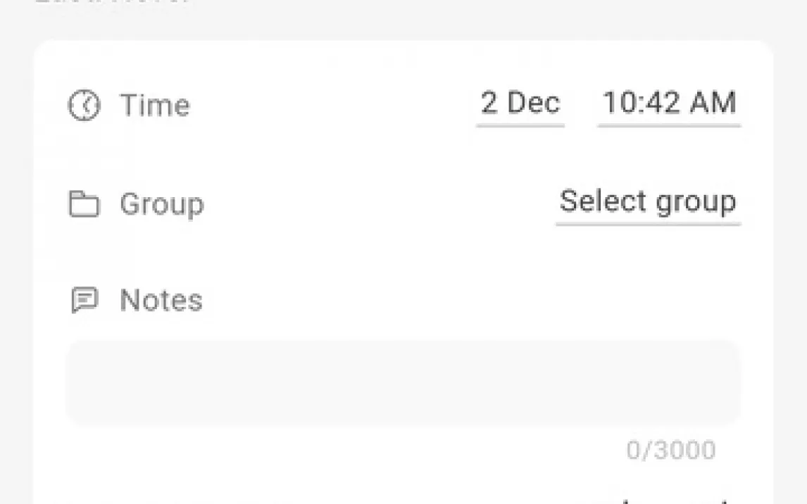
Task: Open the date picker showing 2 Dec
Action: [520, 103]
